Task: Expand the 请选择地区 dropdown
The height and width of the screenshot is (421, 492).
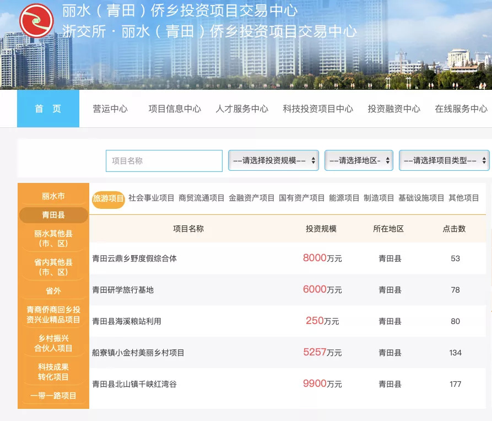Action: [x=359, y=160]
